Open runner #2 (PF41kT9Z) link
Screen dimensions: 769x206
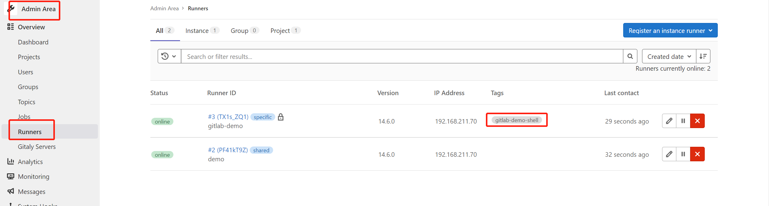[228, 150]
